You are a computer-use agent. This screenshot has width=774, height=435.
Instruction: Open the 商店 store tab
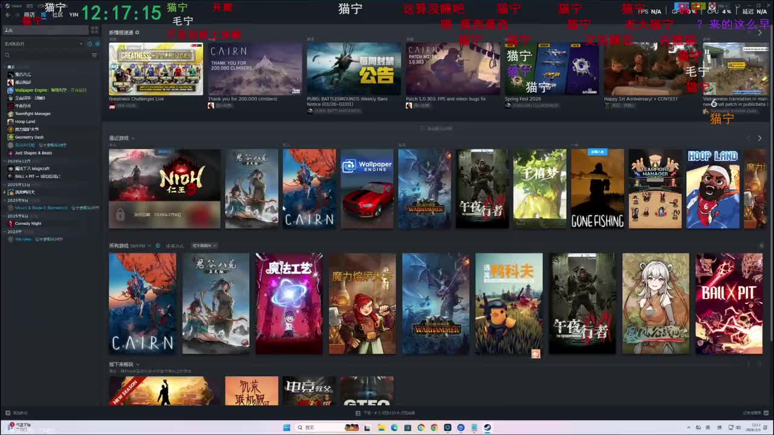pyautogui.click(x=28, y=14)
